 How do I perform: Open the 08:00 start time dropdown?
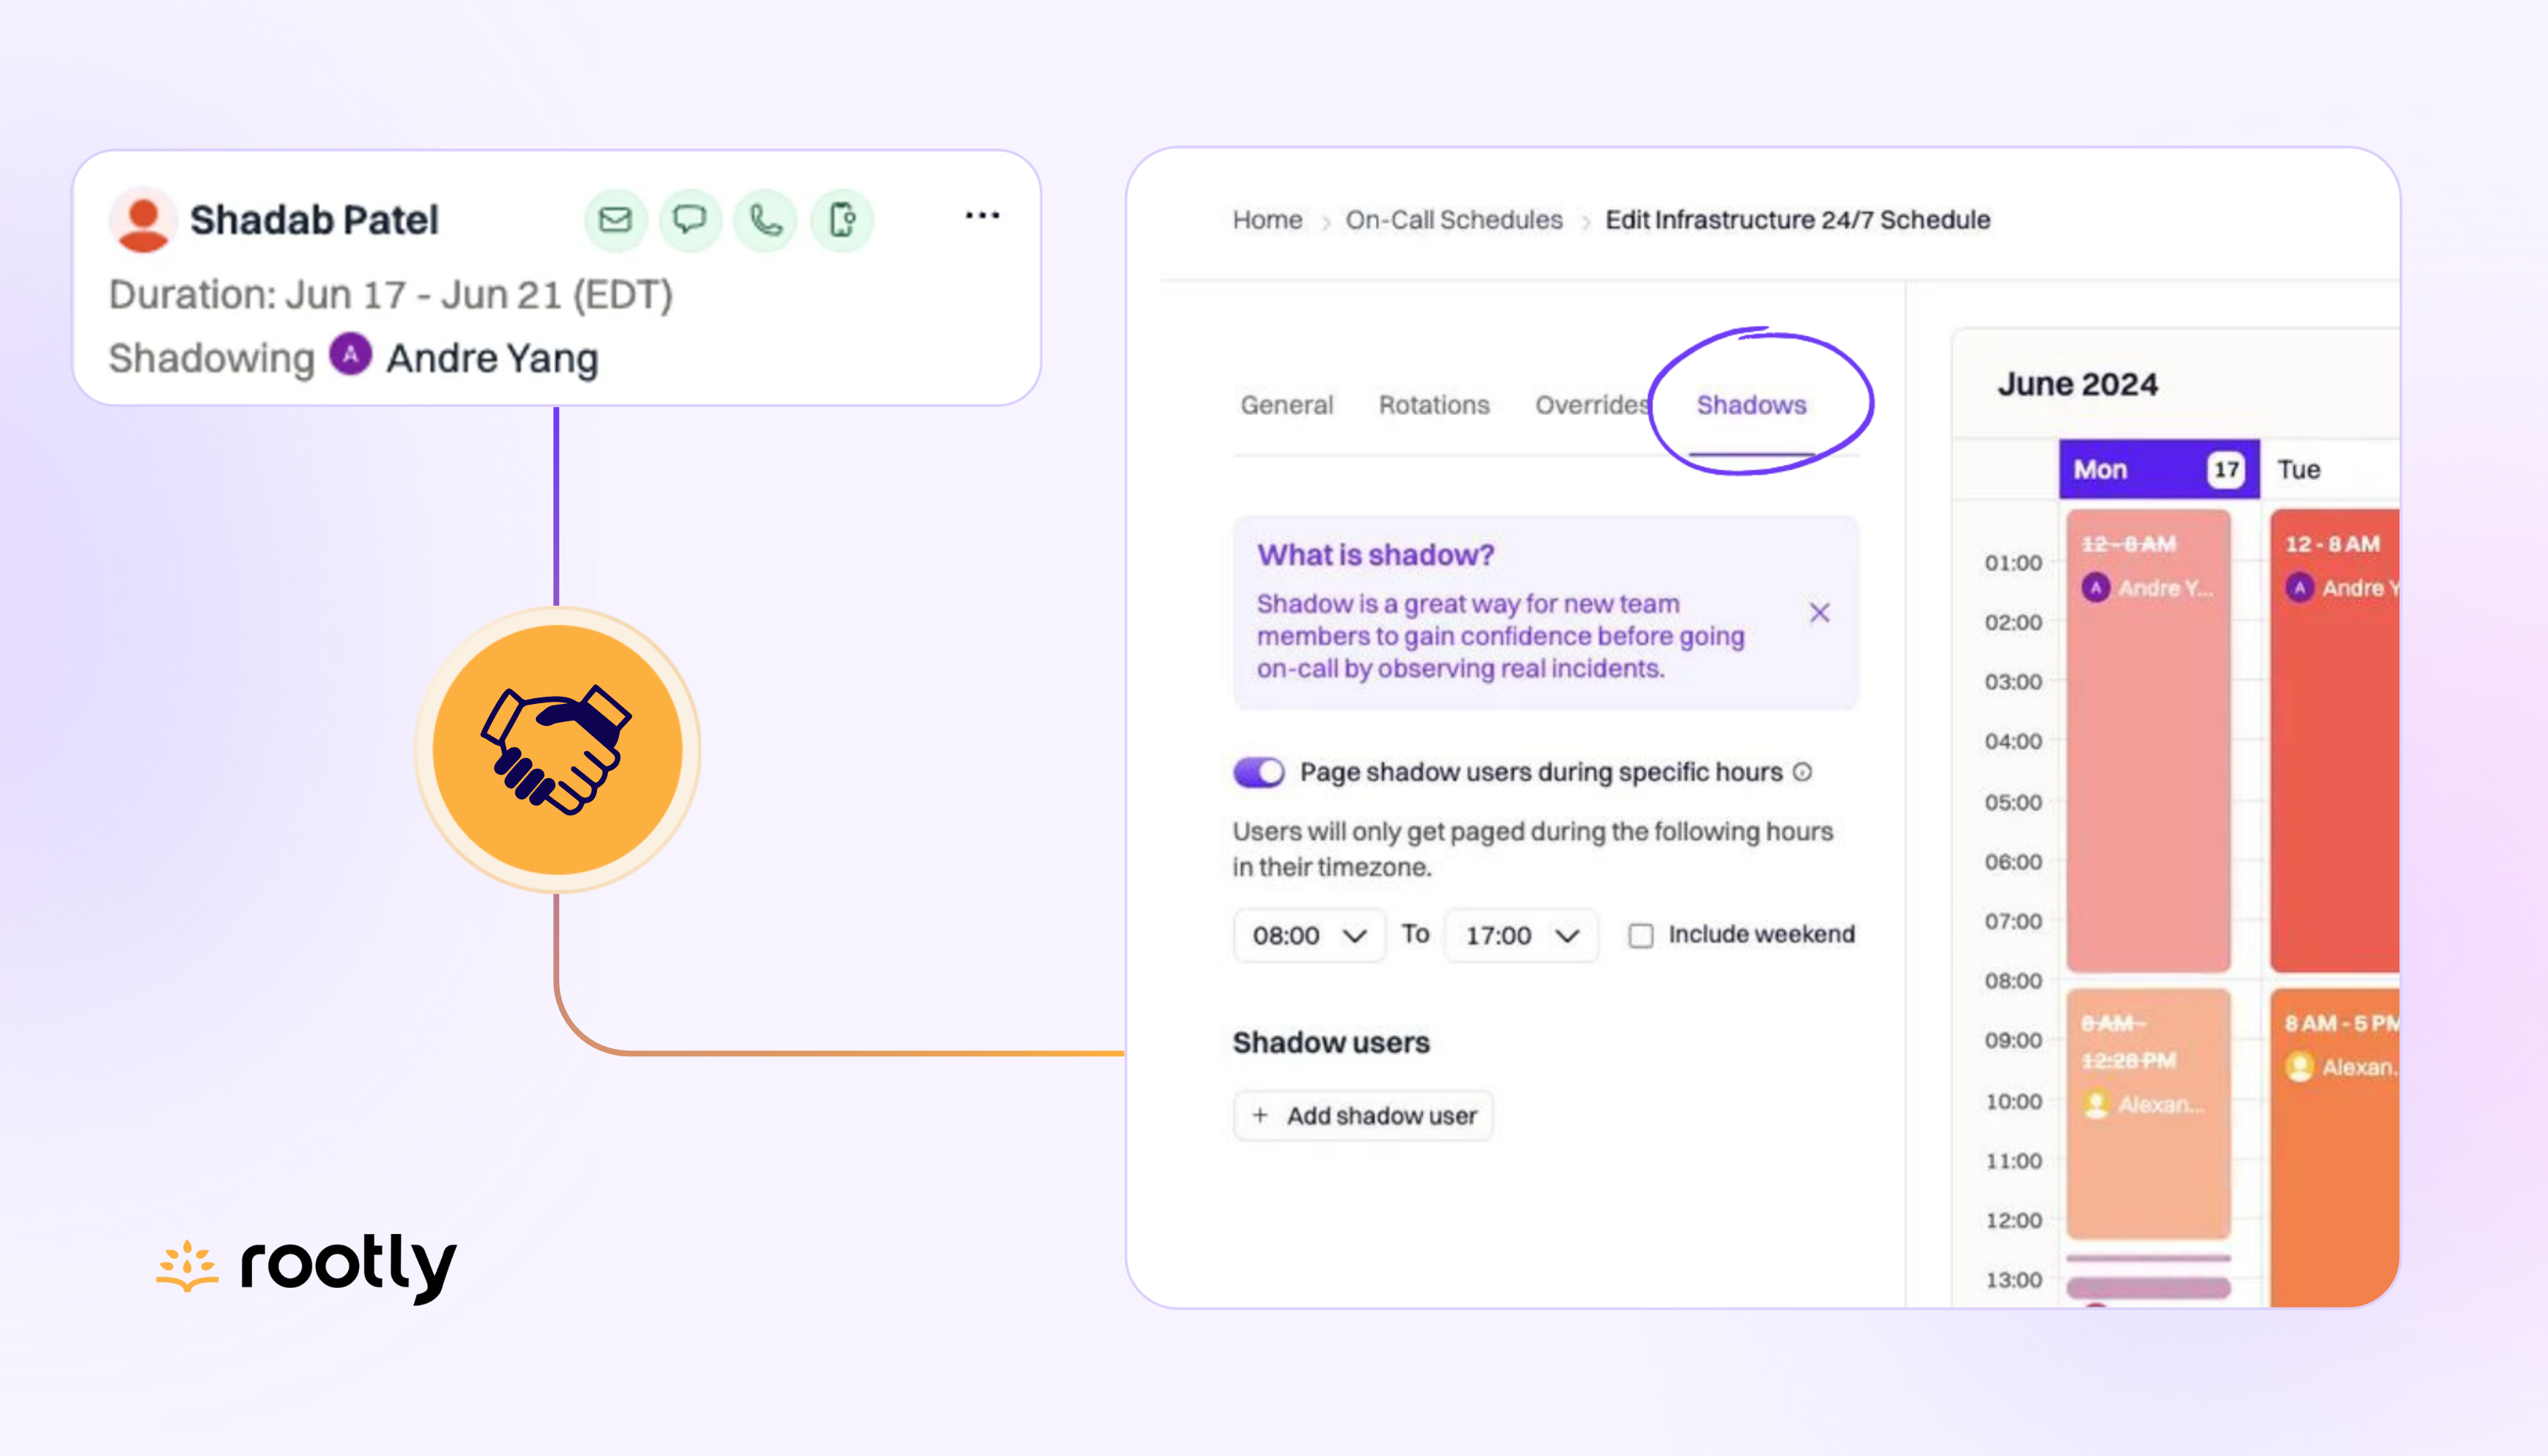pyautogui.click(x=1308, y=935)
